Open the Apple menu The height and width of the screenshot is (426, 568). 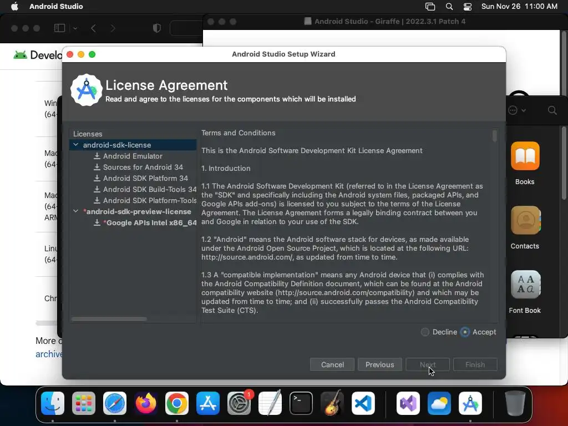point(14,6)
